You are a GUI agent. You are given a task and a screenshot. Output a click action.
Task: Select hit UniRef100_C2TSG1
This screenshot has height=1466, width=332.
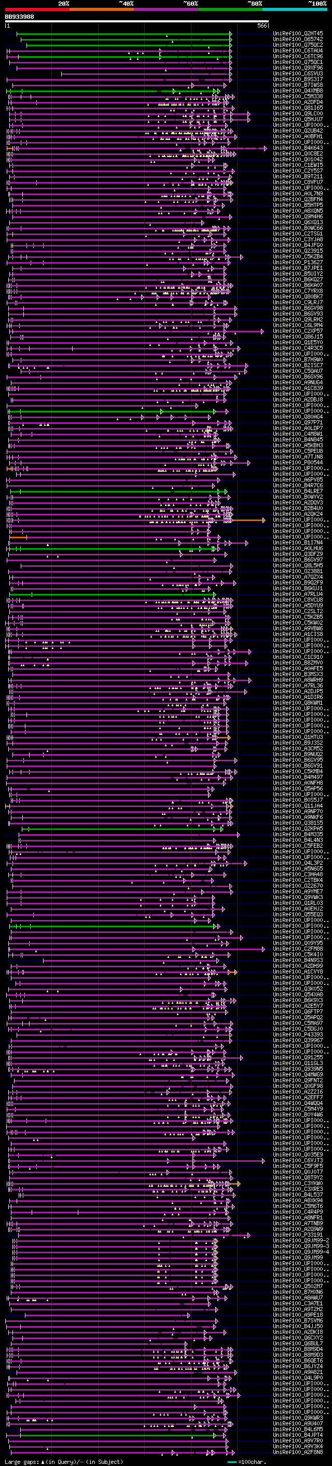[x=298, y=234]
